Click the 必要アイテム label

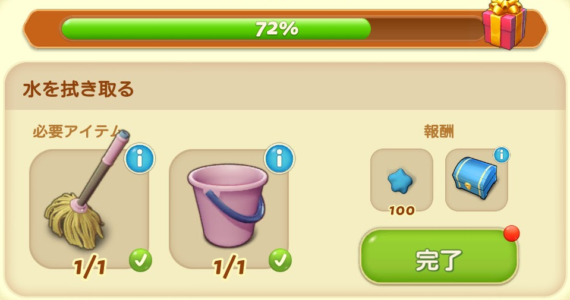(x=77, y=131)
